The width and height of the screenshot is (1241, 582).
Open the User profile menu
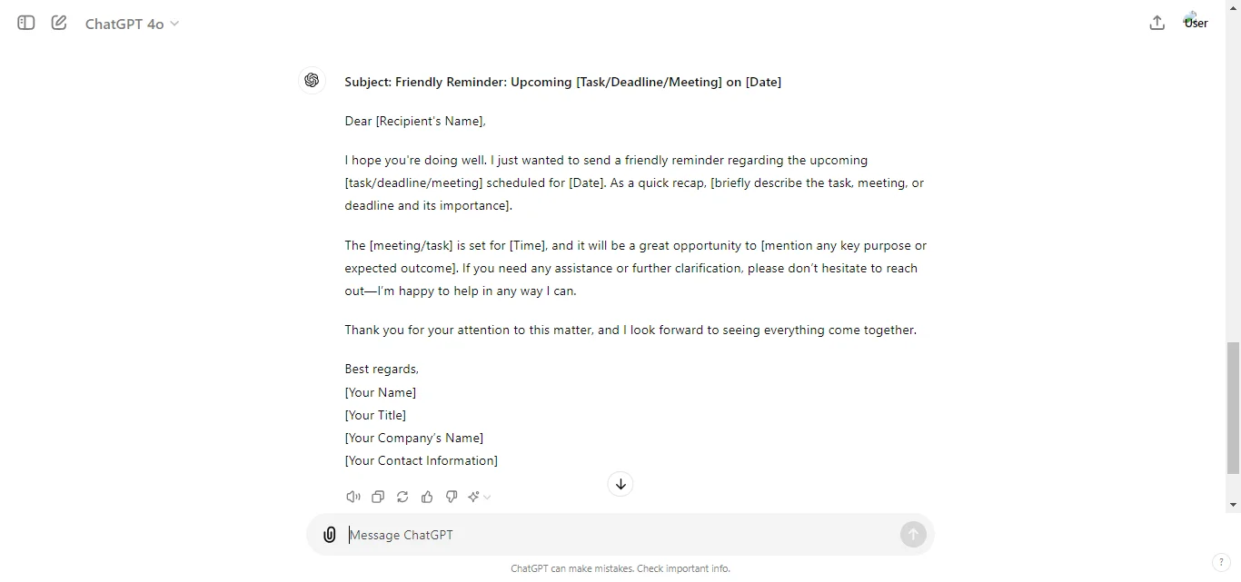point(1196,23)
